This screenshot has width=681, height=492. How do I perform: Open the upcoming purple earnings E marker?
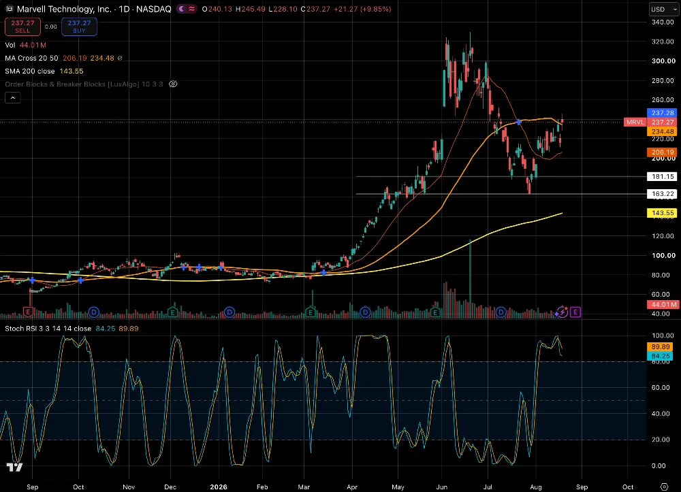click(575, 312)
